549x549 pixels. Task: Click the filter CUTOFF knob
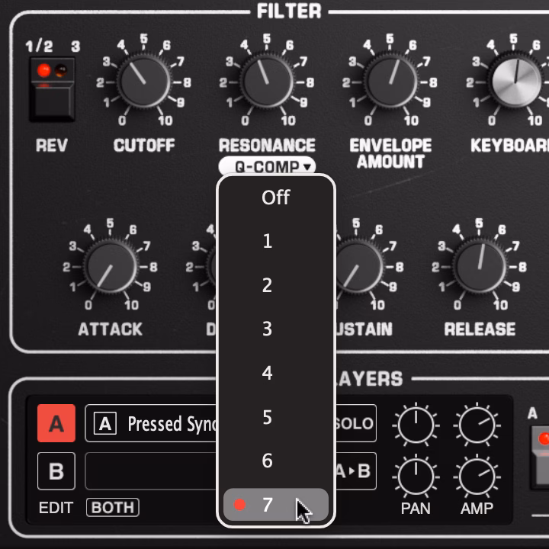tap(143, 82)
